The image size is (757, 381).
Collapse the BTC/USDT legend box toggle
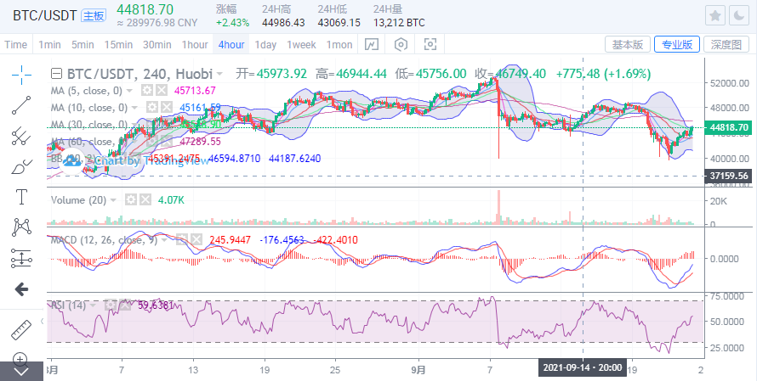click(57, 74)
